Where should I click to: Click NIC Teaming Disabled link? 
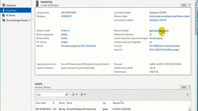click(64, 42)
